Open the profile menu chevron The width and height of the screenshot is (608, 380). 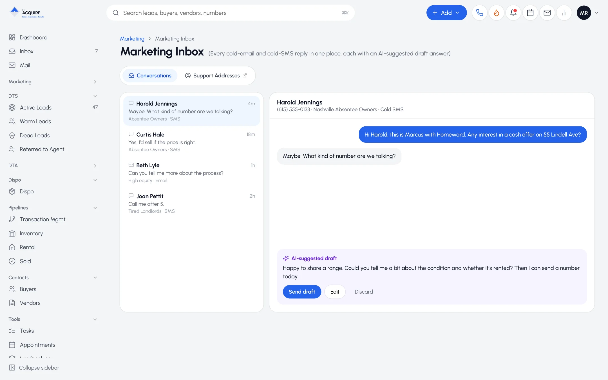(x=596, y=13)
